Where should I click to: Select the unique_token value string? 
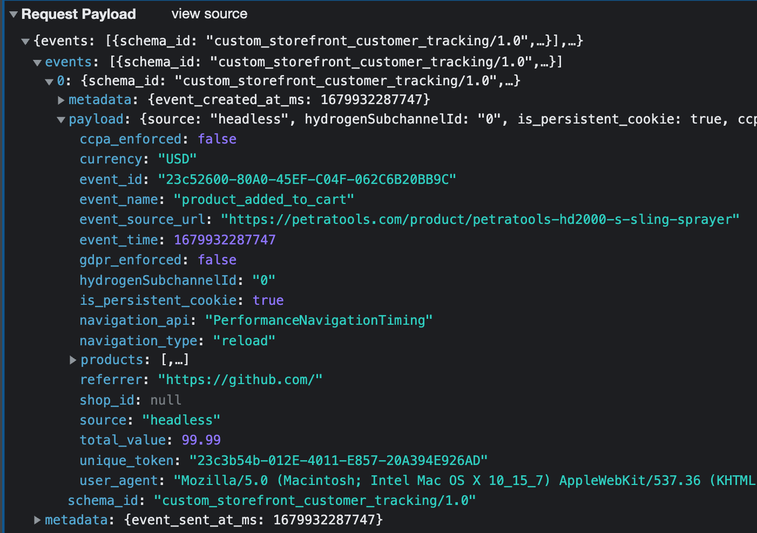pyautogui.click(x=339, y=460)
